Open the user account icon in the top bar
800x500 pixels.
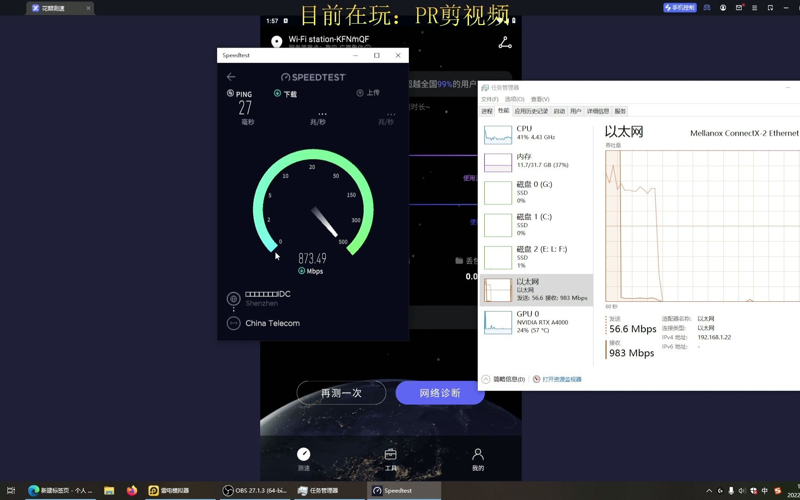pos(723,7)
